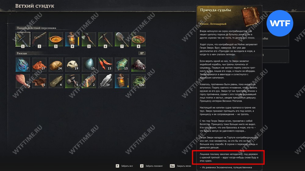The height and width of the screenshot is (171, 305).
Task: Select the flintlock pistol in slot 2
Action: tap(39, 39)
